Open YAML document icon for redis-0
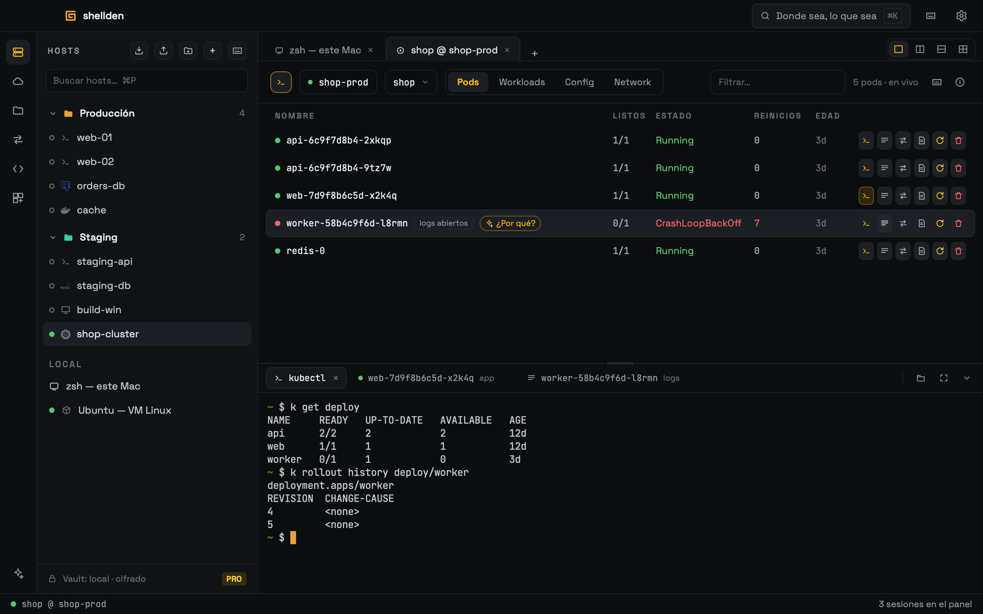This screenshot has width=983, height=614. 921,251
